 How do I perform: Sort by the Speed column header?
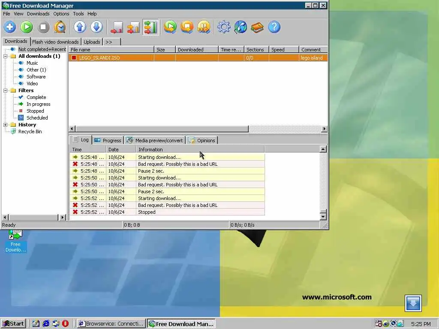coord(284,50)
